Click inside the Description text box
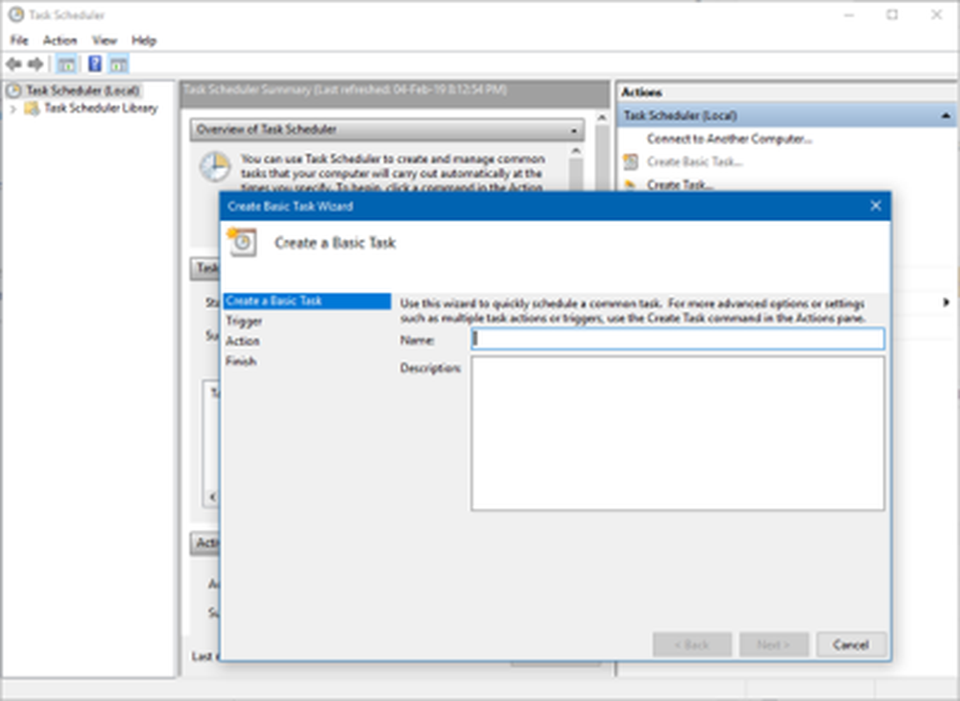Image resolution: width=960 pixels, height=701 pixels. 677,433
